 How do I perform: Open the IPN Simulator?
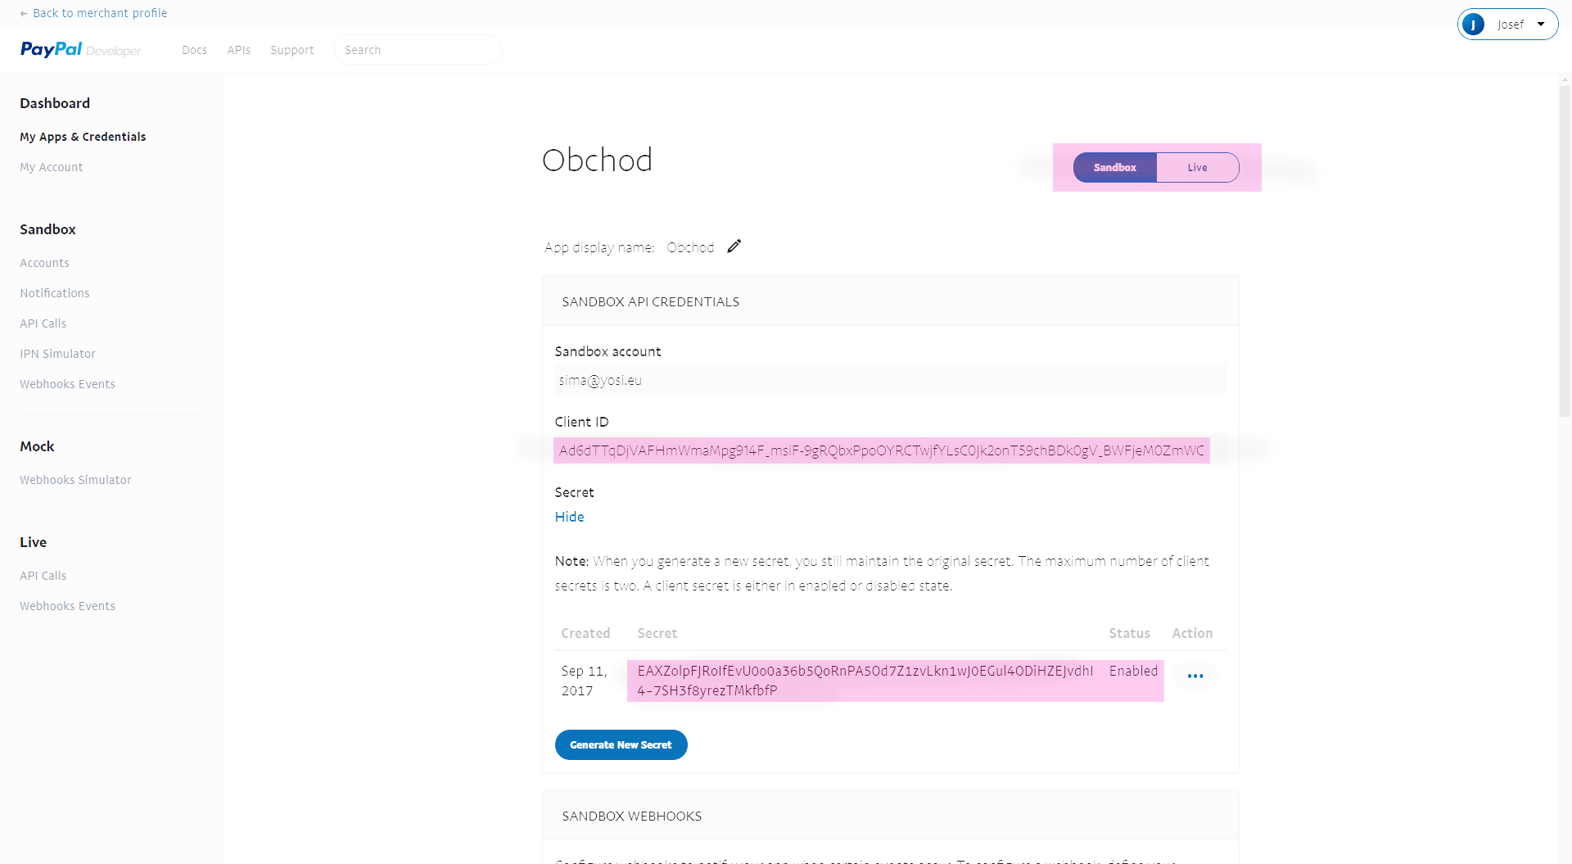click(58, 354)
